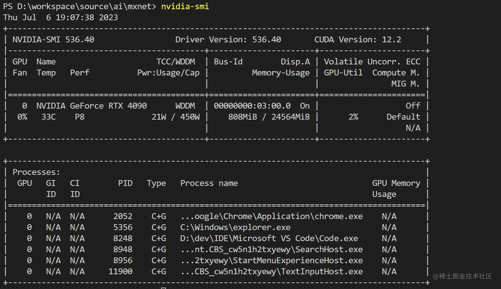501x289 pixels.
Task: Click the C:\Windows\explorer.exe process entry
Action: pos(235,227)
